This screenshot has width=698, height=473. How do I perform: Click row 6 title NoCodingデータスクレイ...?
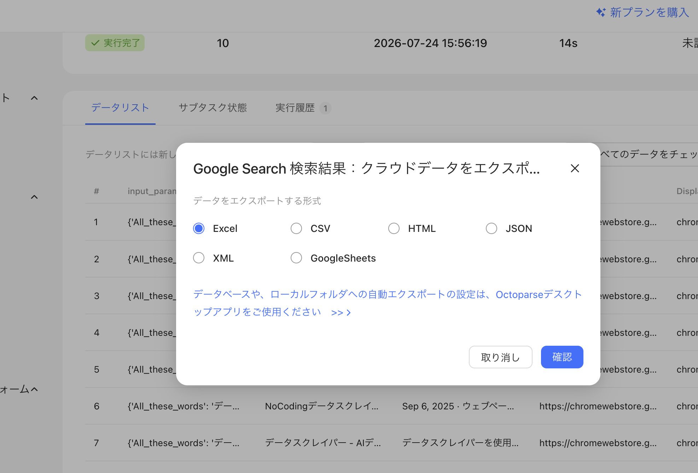322,406
